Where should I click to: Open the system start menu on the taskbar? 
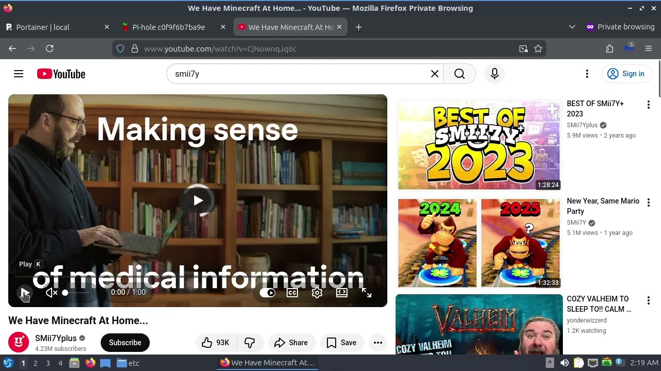pyautogui.click(x=8, y=363)
